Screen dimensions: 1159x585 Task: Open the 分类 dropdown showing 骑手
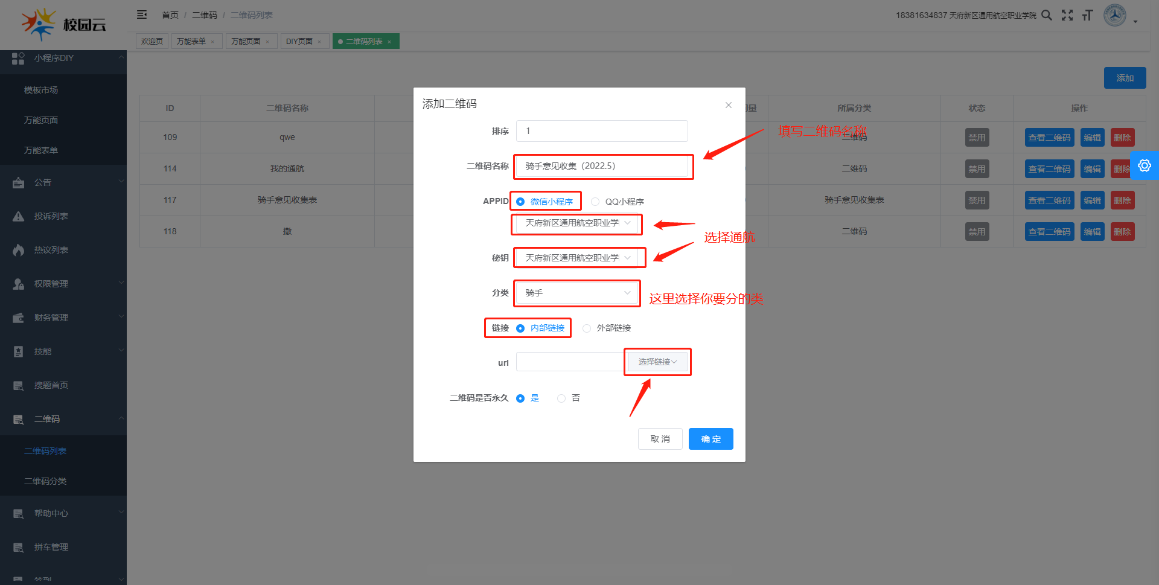(577, 293)
